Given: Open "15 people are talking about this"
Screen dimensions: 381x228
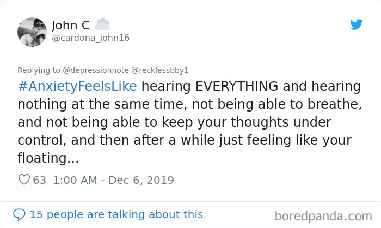Looking at the screenshot, I should pyautogui.click(x=116, y=214).
